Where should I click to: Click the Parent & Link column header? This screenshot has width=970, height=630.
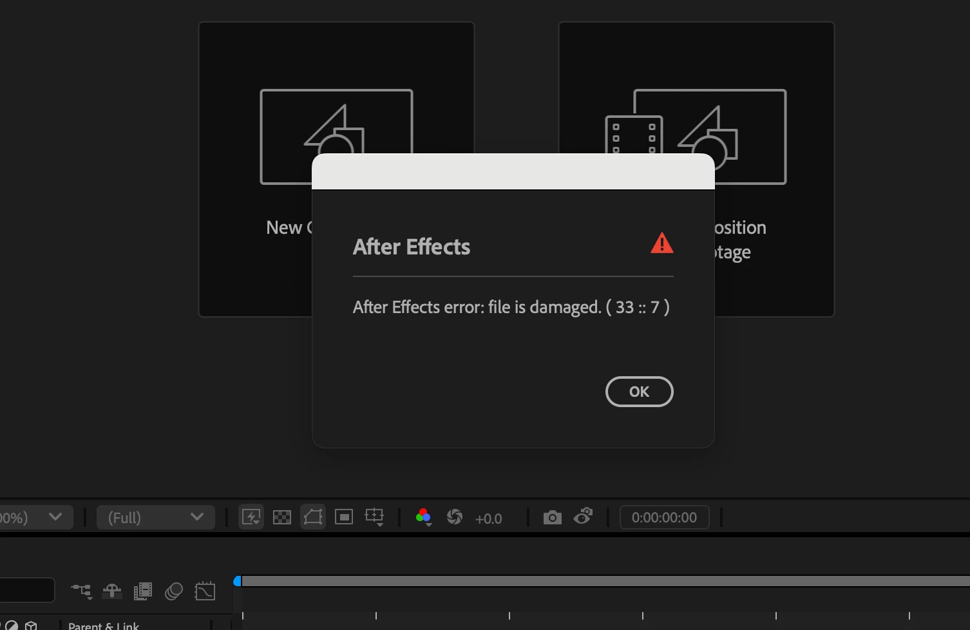[x=104, y=625]
